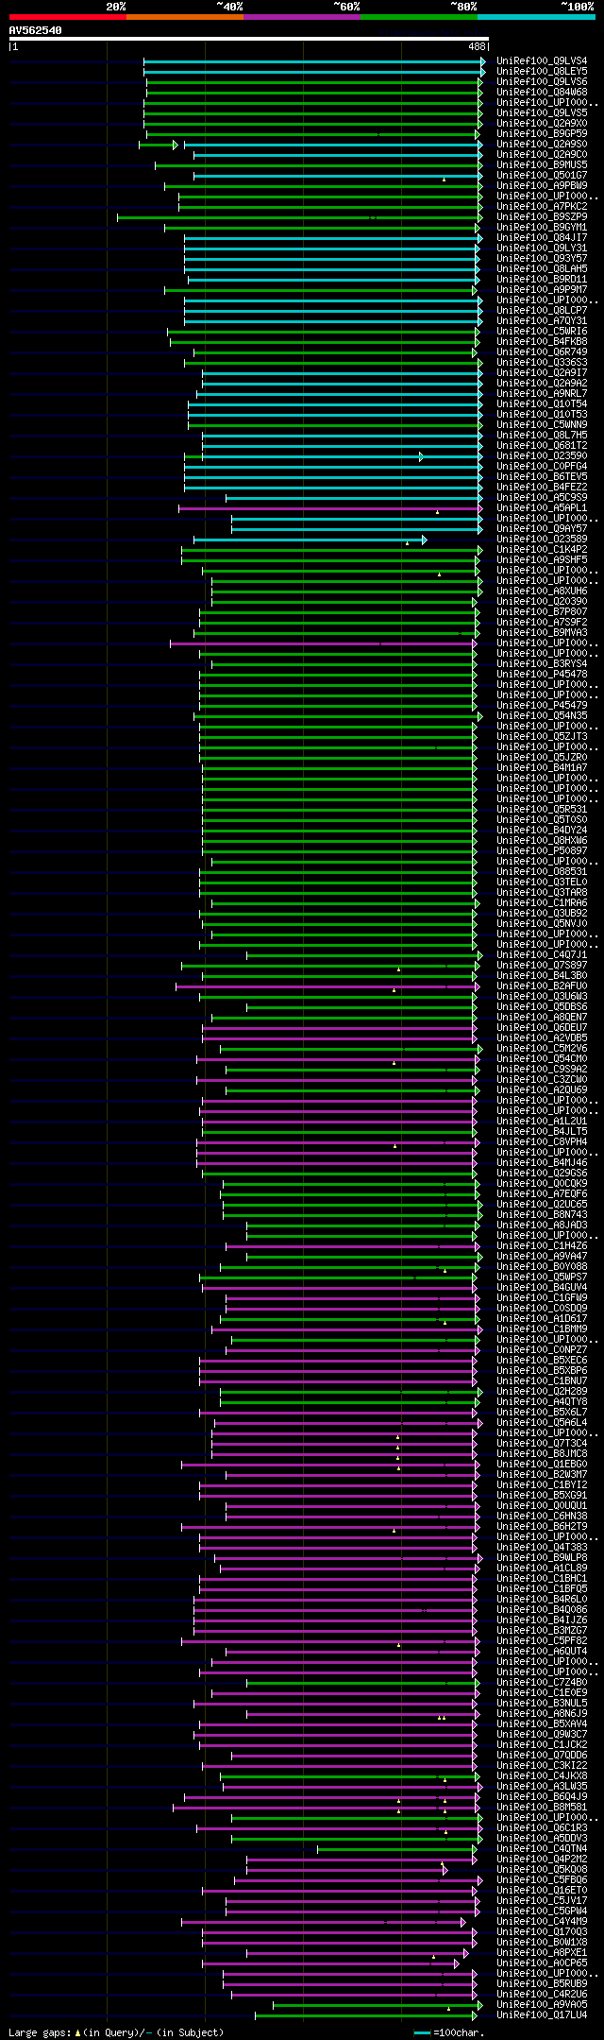Screen dimensions: 604x2040
Task: Select label UniRef100_O88531
Action: click(542, 872)
